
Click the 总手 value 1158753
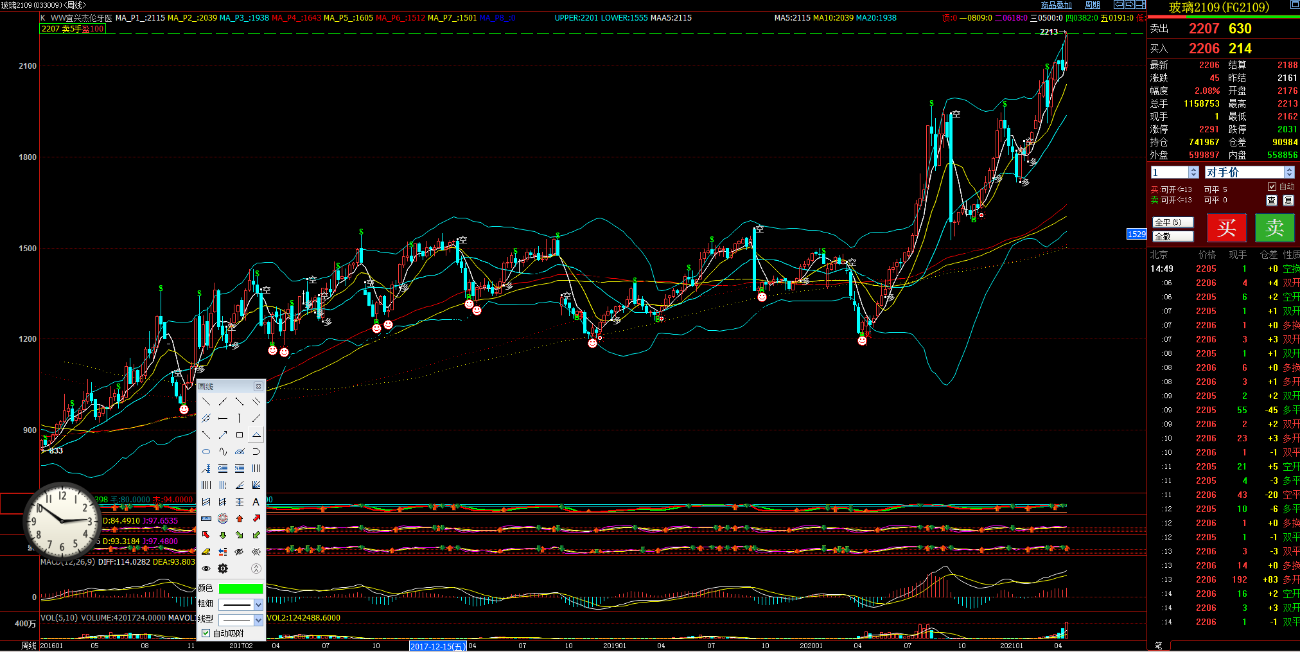tap(1201, 103)
